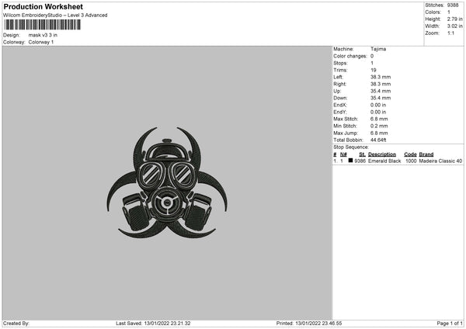Select 'Wilcom EmbroideryStudio – Level 3 Advanced' text
This screenshot has height=329, width=466.
tap(55, 16)
